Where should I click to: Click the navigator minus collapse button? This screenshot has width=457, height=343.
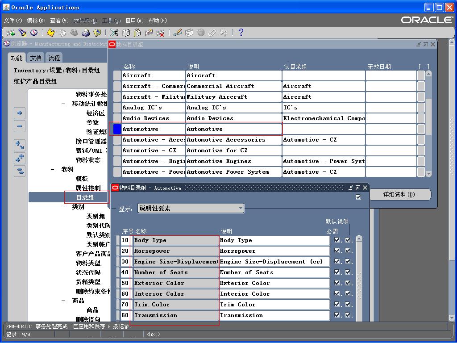tap(20, 126)
